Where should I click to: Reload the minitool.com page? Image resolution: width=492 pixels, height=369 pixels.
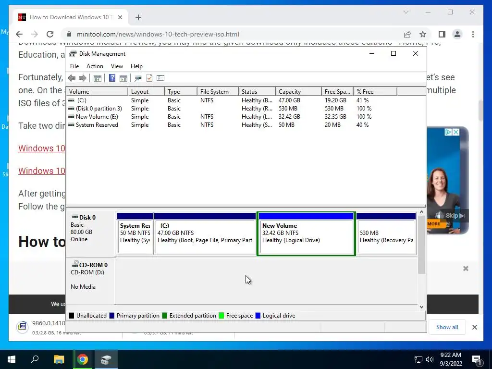pos(50,34)
